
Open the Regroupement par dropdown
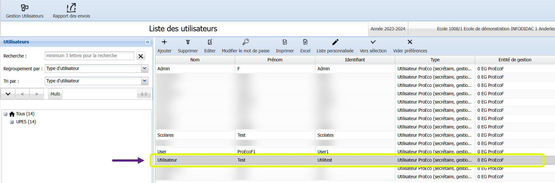[x=145, y=68]
